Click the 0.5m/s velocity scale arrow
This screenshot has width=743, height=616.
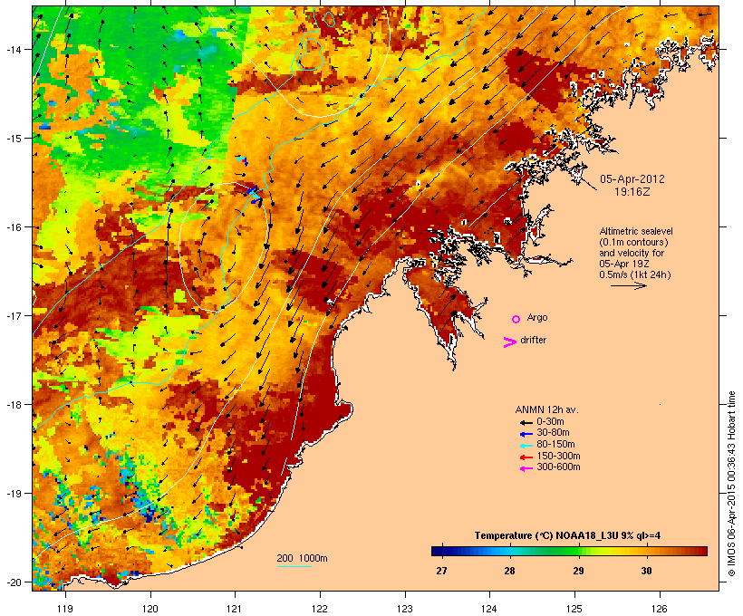click(x=628, y=285)
